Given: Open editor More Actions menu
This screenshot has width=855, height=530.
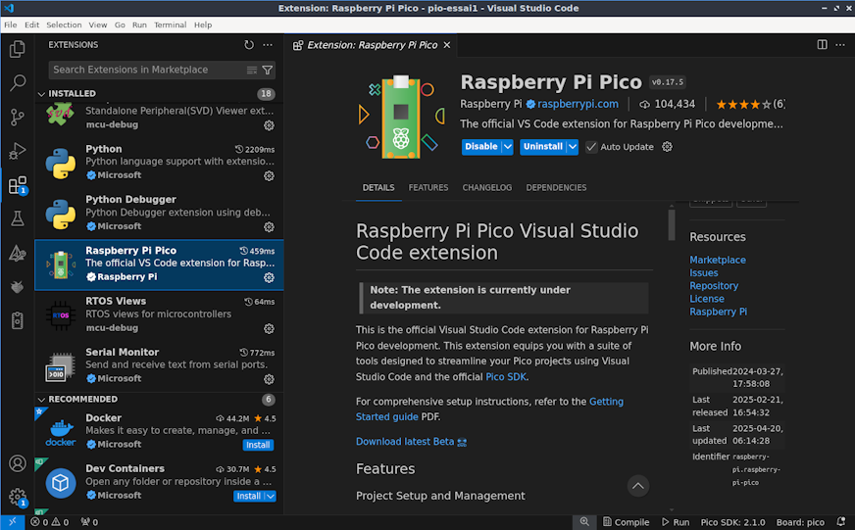Looking at the screenshot, I should click(840, 45).
